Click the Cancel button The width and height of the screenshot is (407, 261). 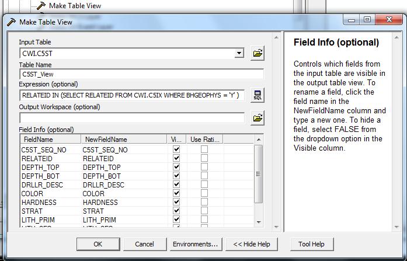(x=144, y=244)
